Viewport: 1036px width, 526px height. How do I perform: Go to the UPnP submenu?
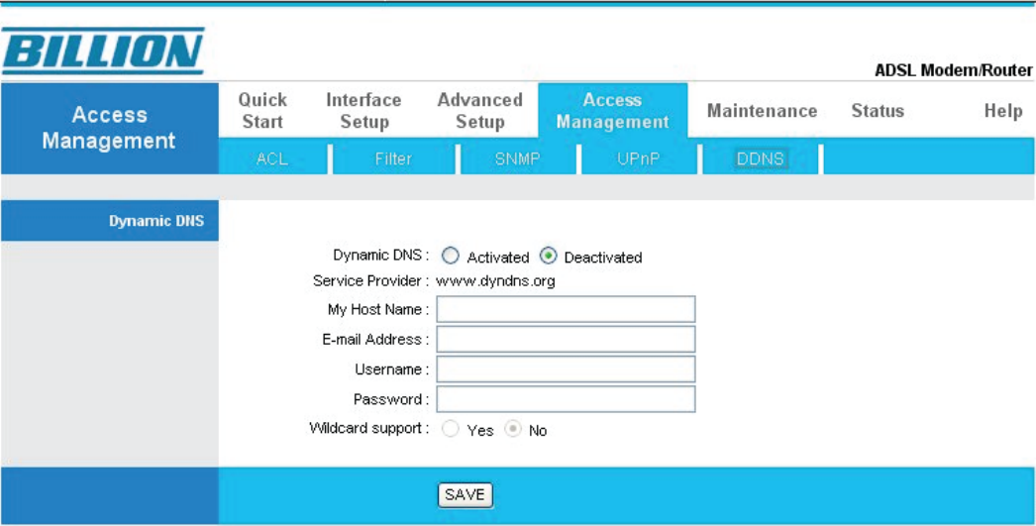638,158
